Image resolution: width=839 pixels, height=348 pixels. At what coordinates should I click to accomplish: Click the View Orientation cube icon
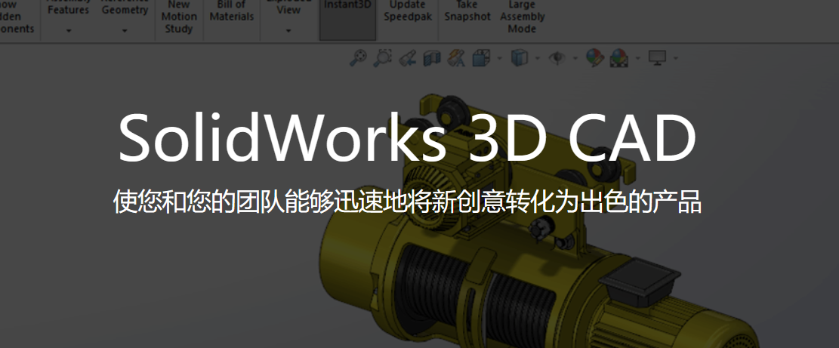click(481, 57)
